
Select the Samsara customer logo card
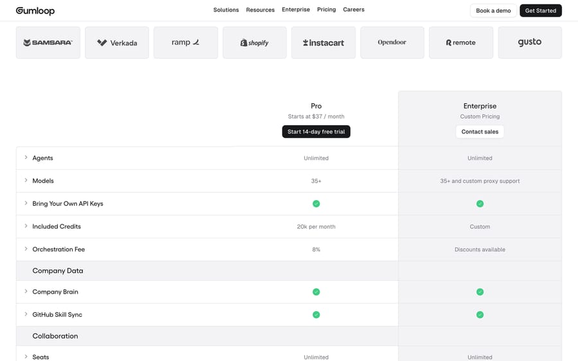[48, 43]
